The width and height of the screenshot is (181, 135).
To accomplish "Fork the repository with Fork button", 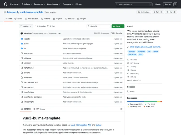I will (158, 12).
